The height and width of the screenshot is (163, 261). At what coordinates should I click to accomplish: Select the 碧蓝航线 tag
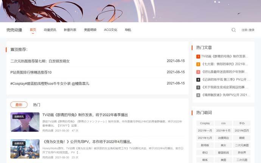[x=224, y=152]
